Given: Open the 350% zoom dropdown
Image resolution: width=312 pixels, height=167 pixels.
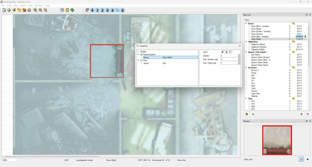Looking at the screenshot, I should pyautogui.click(x=16, y=160).
